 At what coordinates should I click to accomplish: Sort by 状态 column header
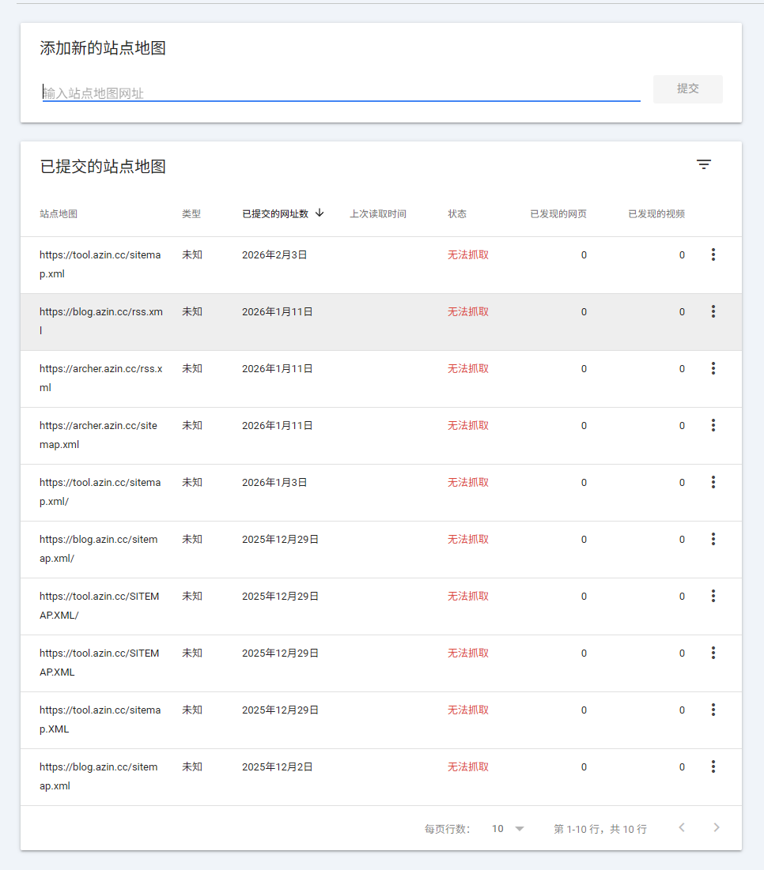point(457,214)
